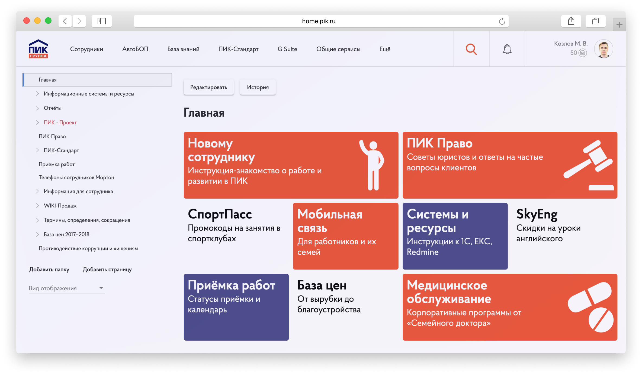The height and width of the screenshot is (375, 642).
Task: Click the person figure on Новому сотруднику card
Action: pyautogui.click(x=372, y=165)
